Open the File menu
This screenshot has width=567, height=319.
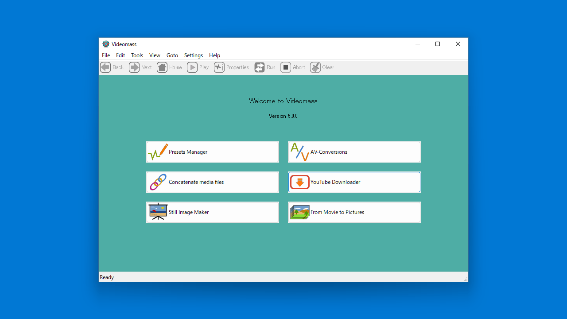[106, 55]
